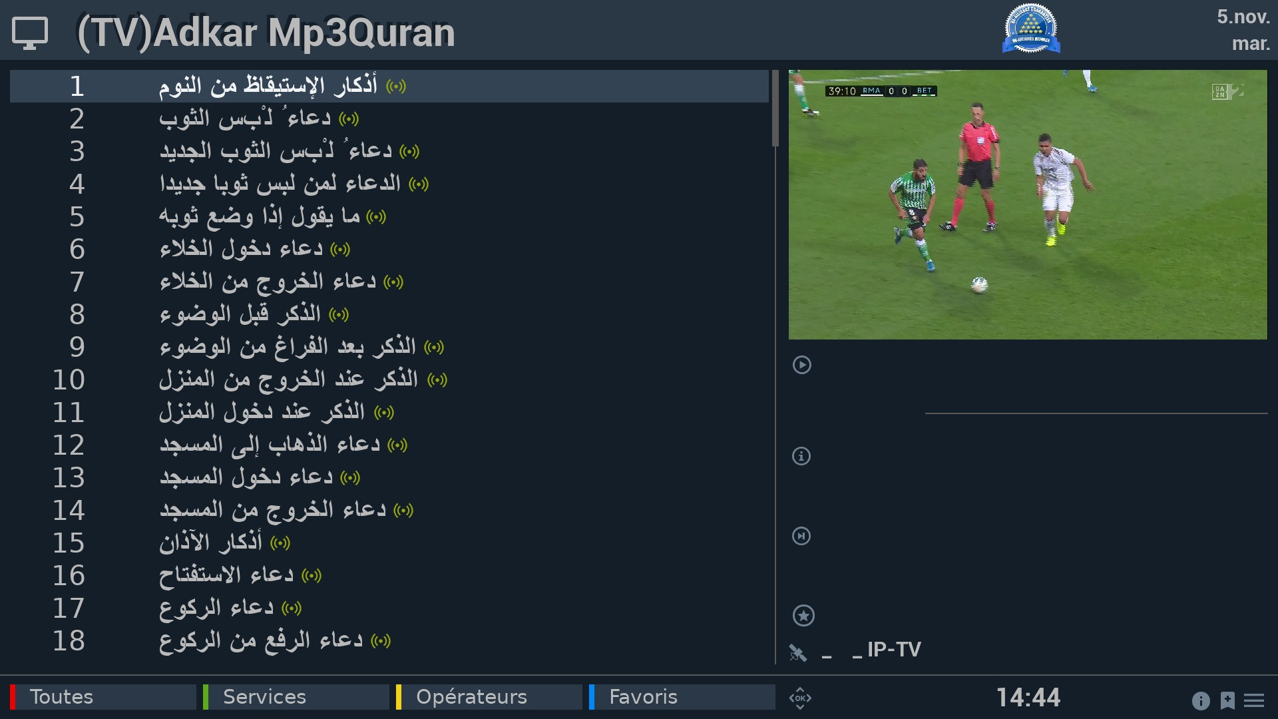
Task: Click the play circle icon below preview
Action: tap(802, 365)
